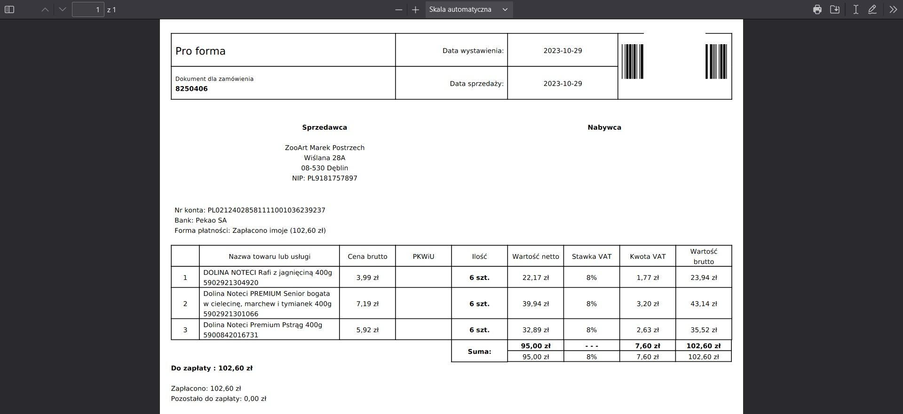Click net value 32,89 zł
This screenshot has height=414, width=903.
tap(536, 330)
